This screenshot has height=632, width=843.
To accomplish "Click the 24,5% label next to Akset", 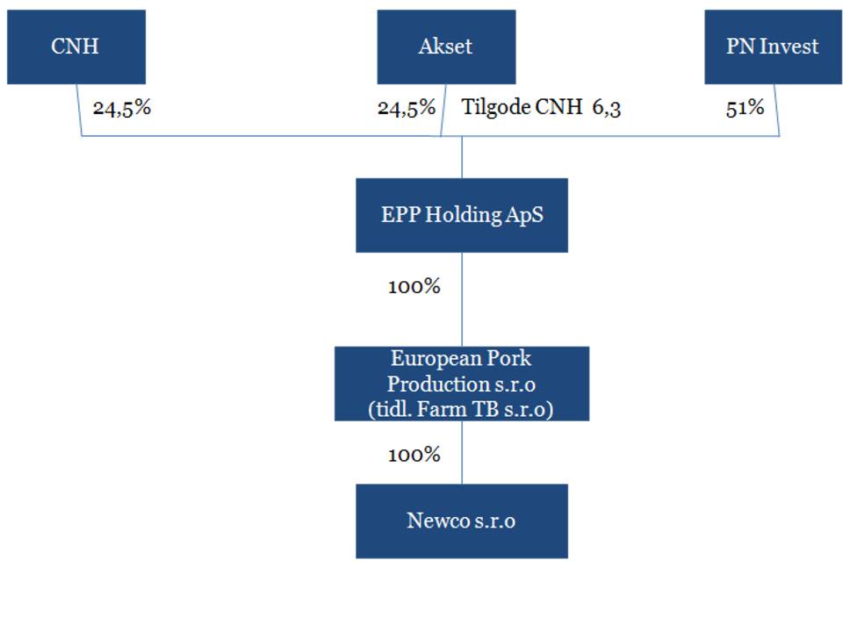I will click(407, 107).
